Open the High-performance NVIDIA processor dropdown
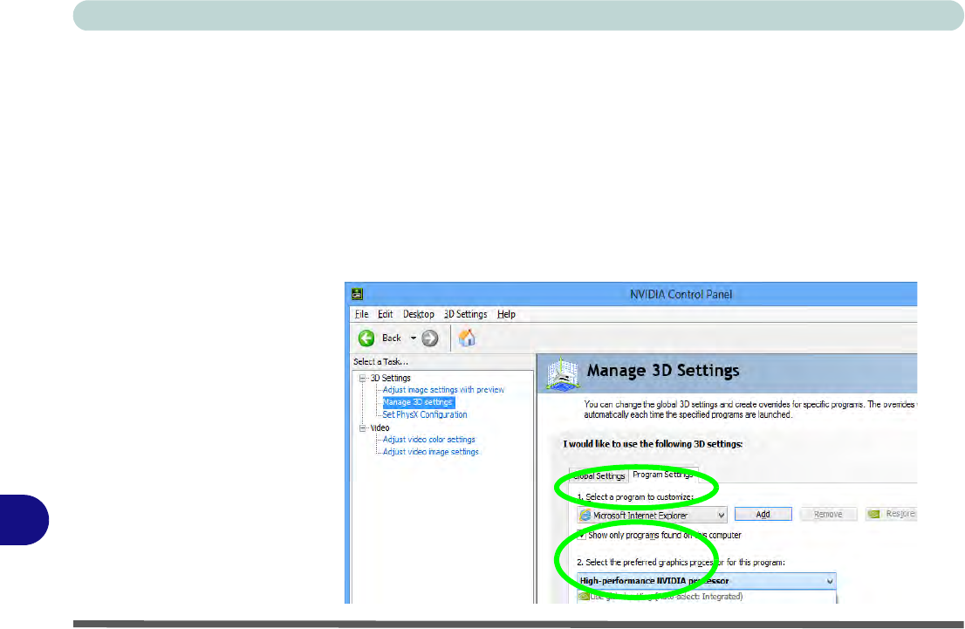This screenshot has height=629, width=965. 707,581
